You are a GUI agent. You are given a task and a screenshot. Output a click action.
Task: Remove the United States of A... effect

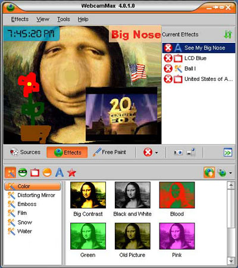point(168,79)
